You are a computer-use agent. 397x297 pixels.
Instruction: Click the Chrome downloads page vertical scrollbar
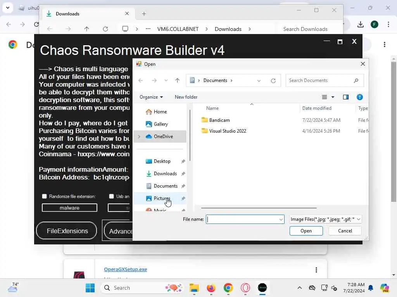point(394,131)
